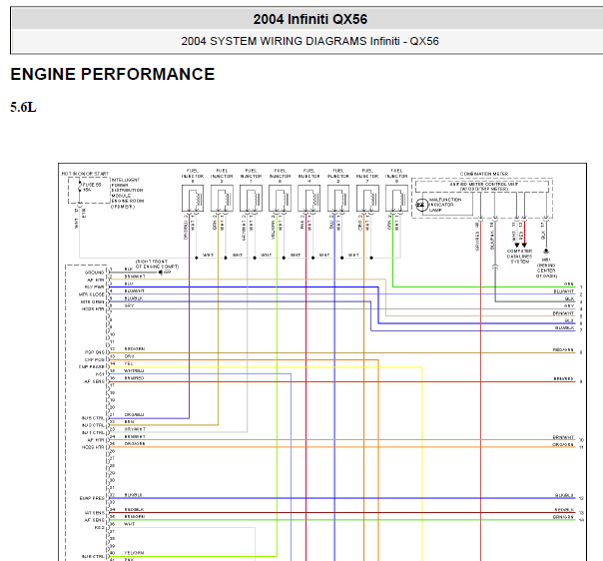Click the M61 ground symbol behind center of dash
Viewport: 603px width, 561px height.
click(546, 252)
